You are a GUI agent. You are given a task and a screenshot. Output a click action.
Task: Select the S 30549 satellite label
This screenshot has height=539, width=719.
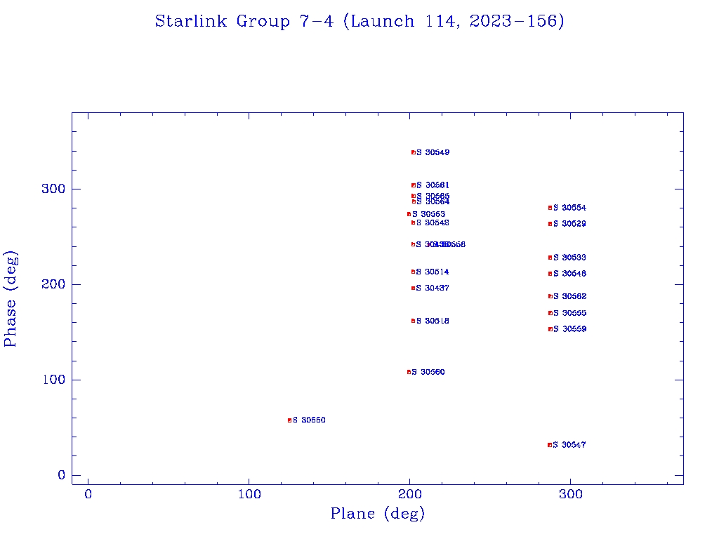tap(433, 152)
